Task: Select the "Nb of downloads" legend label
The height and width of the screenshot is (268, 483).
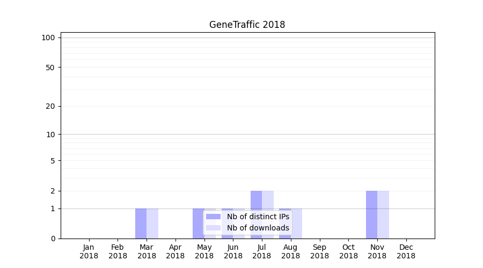Action: pyautogui.click(x=258, y=228)
